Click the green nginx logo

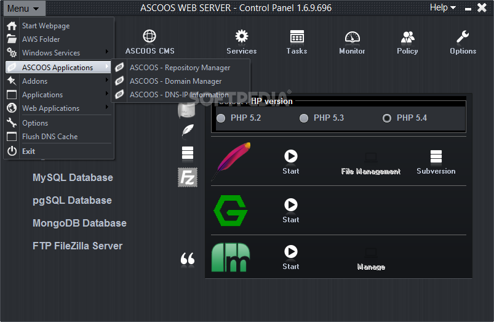point(231,211)
